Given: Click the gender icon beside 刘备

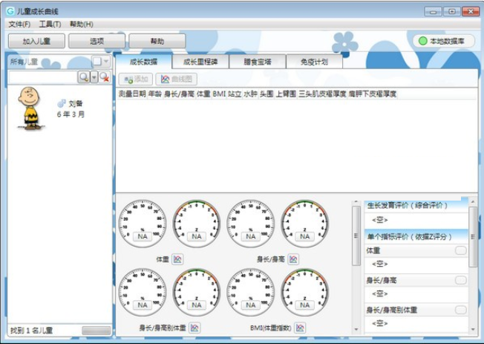Looking at the screenshot, I should point(62,103).
